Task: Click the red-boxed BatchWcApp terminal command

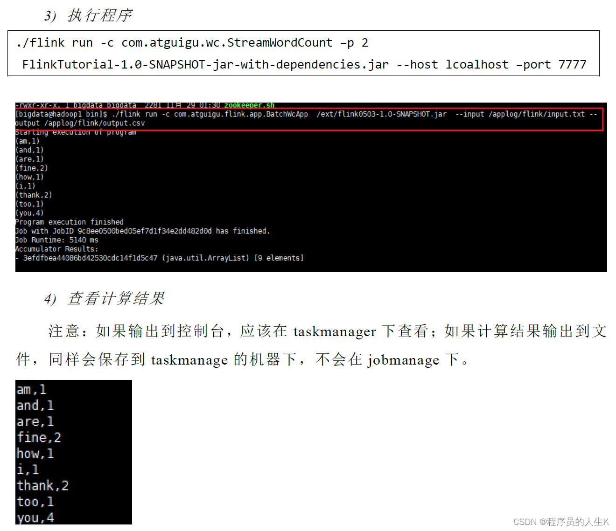Action: coord(309,119)
